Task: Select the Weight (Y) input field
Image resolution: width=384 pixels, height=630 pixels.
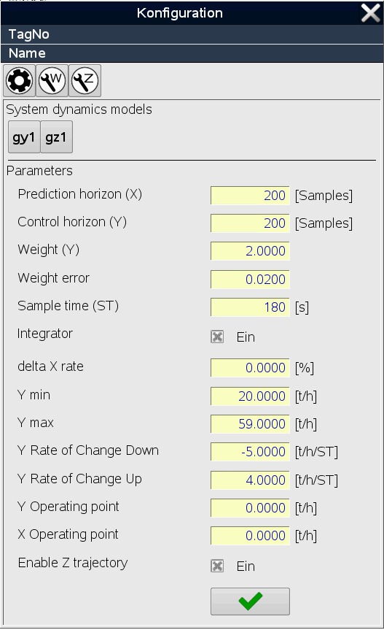Action: click(x=250, y=250)
